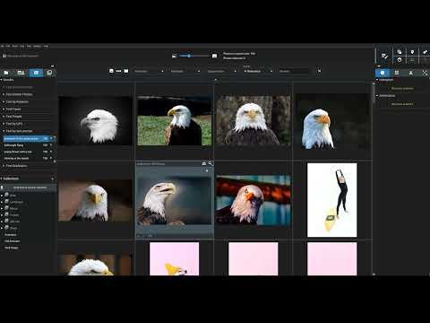Expand the Landscape collection tree item

click(x=2, y=202)
